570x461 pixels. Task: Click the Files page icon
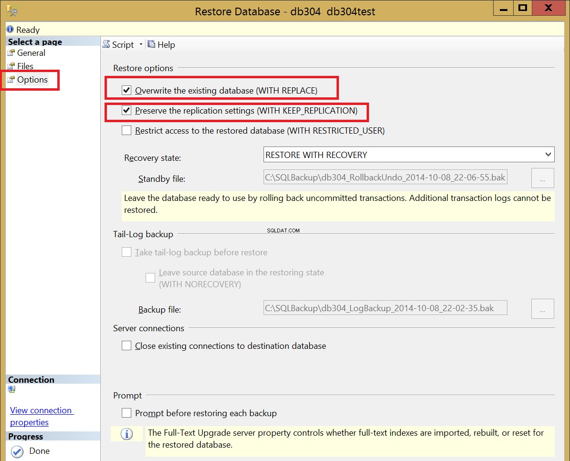11,66
